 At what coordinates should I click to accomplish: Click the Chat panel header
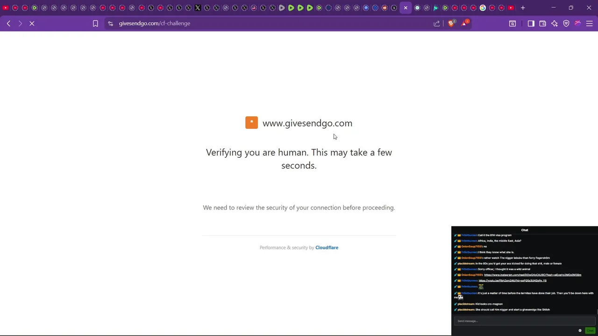pos(525,230)
